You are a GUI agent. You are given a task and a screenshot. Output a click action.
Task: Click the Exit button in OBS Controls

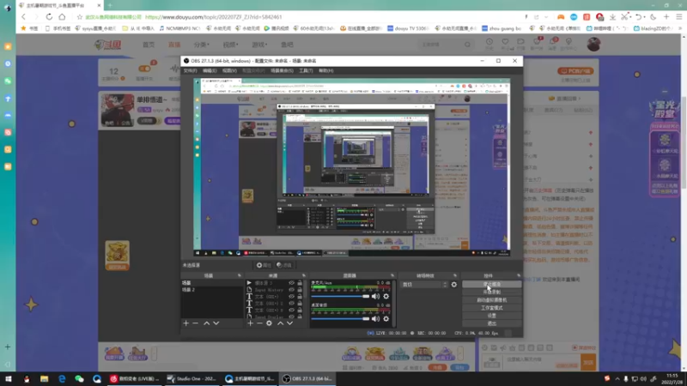(491, 323)
